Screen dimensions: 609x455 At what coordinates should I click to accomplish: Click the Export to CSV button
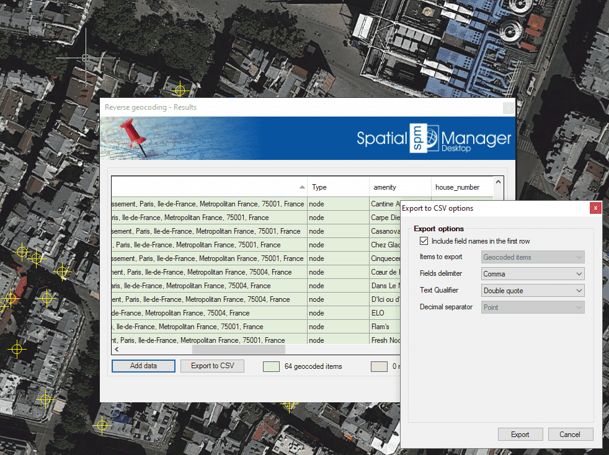(213, 366)
